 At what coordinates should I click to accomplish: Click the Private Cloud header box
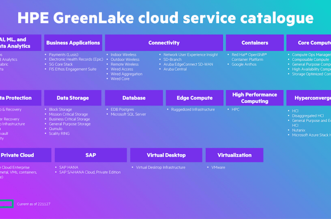point(25,155)
